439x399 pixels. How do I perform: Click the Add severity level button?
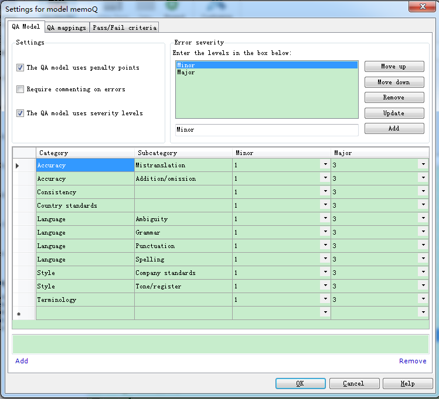[x=394, y=129]
